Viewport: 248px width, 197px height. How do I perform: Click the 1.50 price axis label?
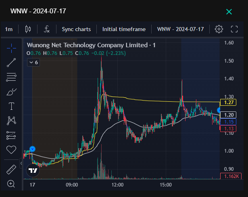[229, 61]
